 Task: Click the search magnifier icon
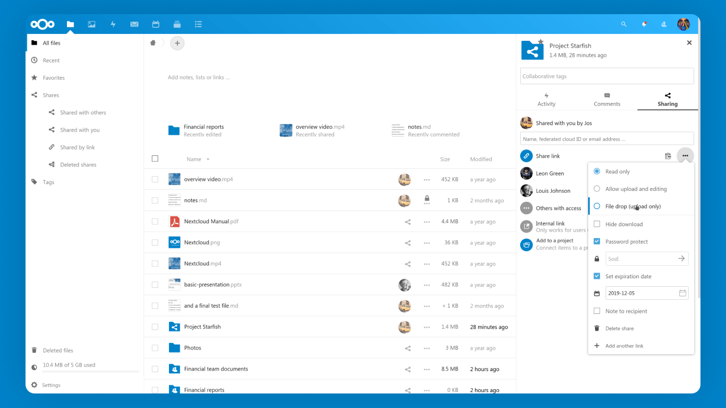coord(624,24)
